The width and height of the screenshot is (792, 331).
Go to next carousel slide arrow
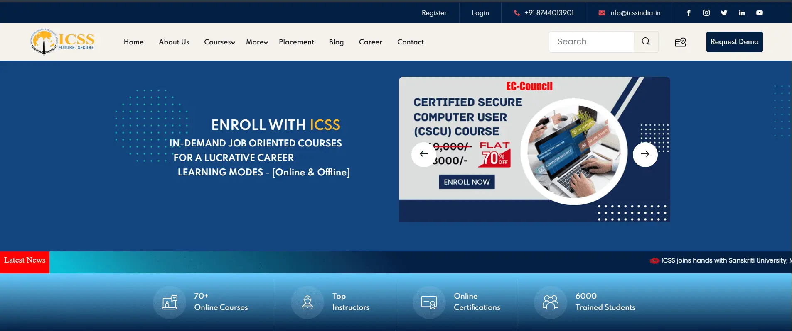tap(645, 154)
